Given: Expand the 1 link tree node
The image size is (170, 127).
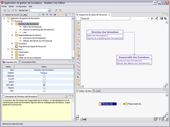Looking at the screenshot, I should tap(16, 32).
